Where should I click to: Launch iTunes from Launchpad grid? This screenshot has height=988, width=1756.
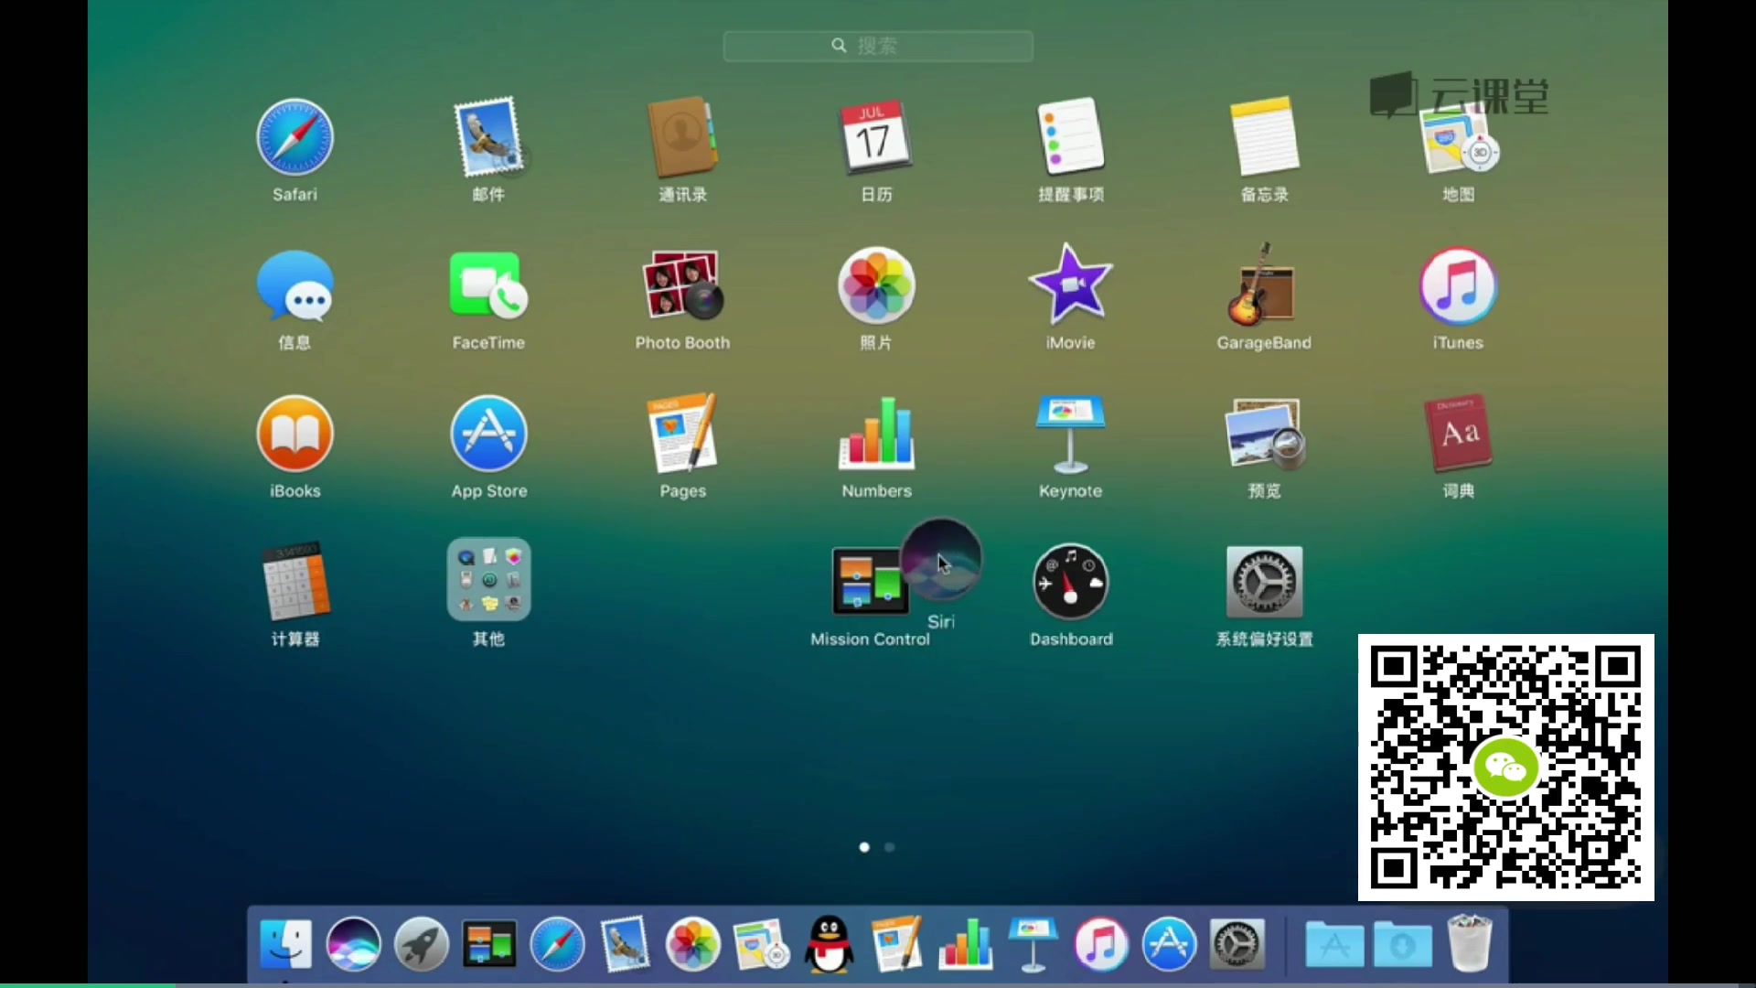[1458, 285]
